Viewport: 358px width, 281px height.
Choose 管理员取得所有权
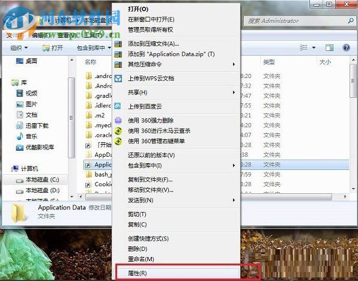click(150, 29)
